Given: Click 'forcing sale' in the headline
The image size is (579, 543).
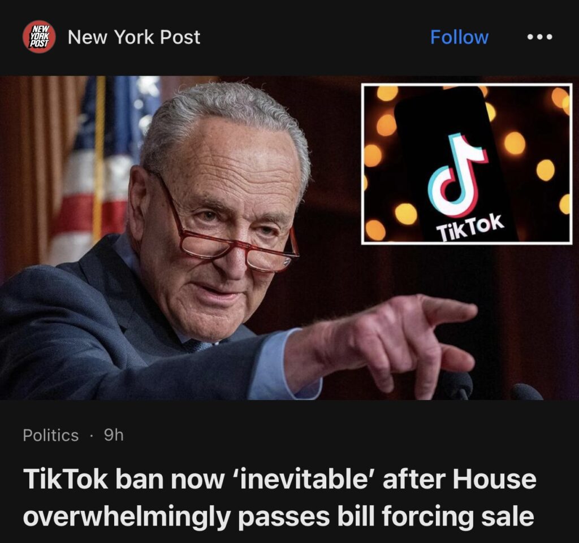Looking at the screenshot, I should 458,516.
